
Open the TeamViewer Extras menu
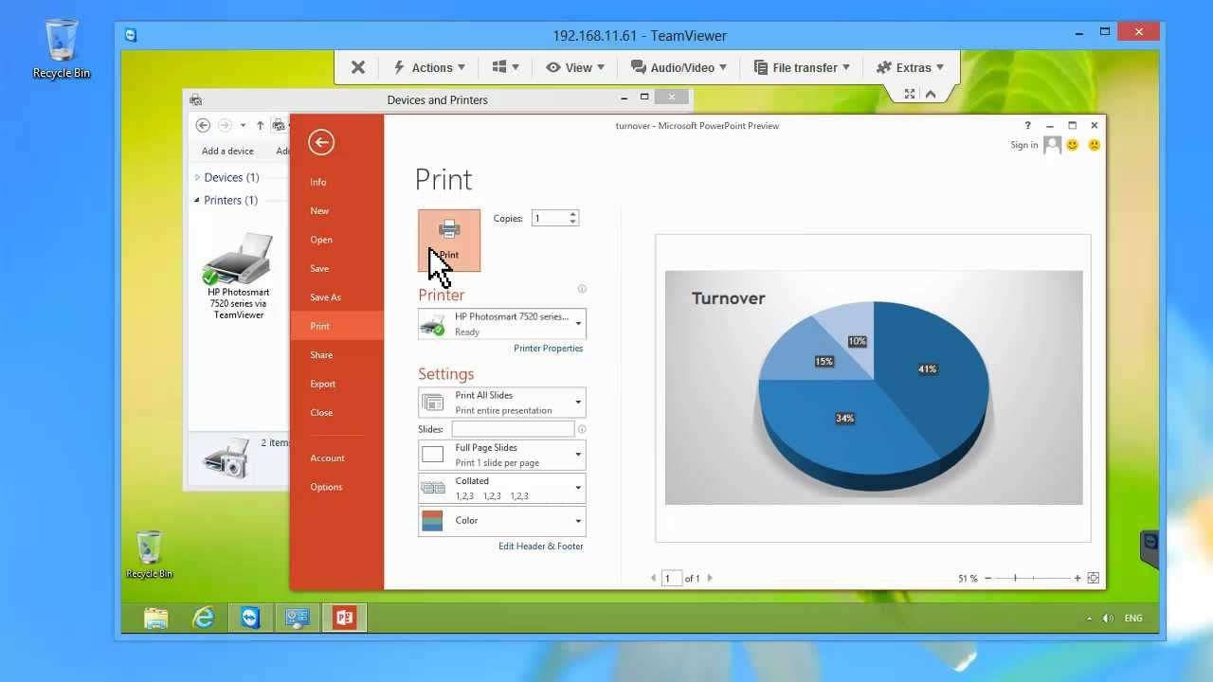(910, 67)
